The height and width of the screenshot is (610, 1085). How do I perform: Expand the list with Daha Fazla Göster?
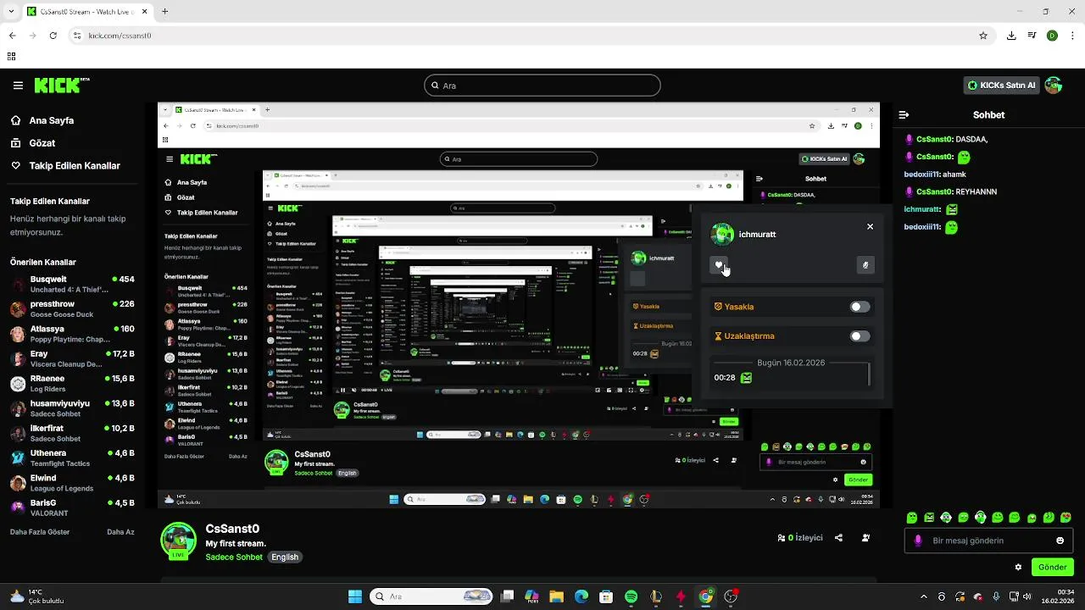pyautogui.click(x=40, y=532)
